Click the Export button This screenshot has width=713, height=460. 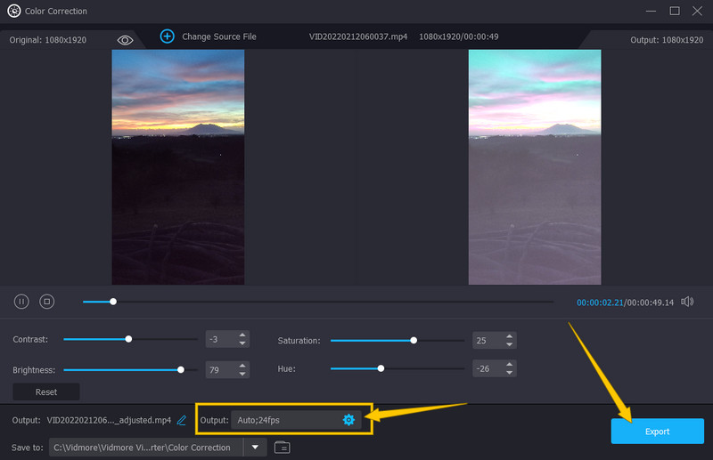coord(657,431)
